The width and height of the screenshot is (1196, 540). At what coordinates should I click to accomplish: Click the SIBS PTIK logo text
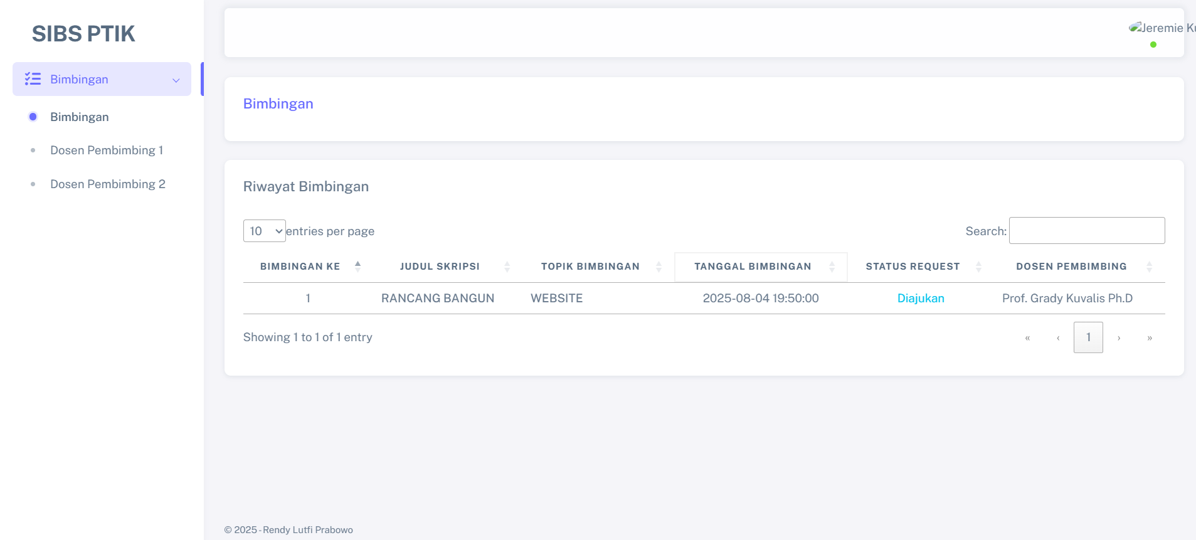(83, 34)
